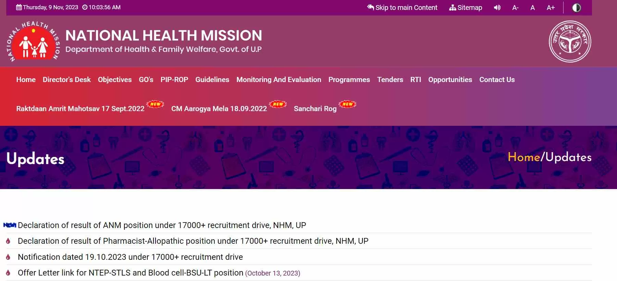Click the 10:03:56 AM time text

click(104, 7)
